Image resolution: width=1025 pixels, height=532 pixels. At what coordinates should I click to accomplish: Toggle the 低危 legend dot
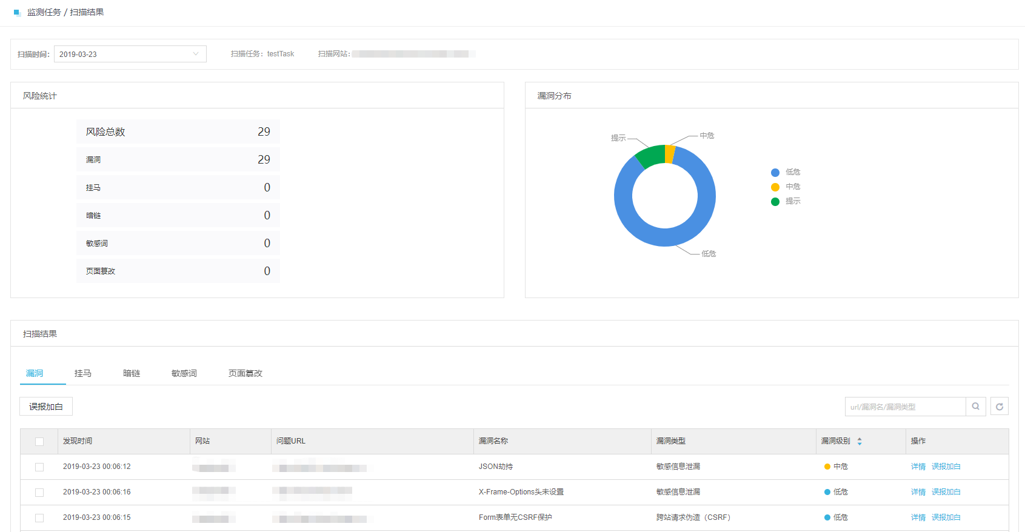[x=775, y=173]
